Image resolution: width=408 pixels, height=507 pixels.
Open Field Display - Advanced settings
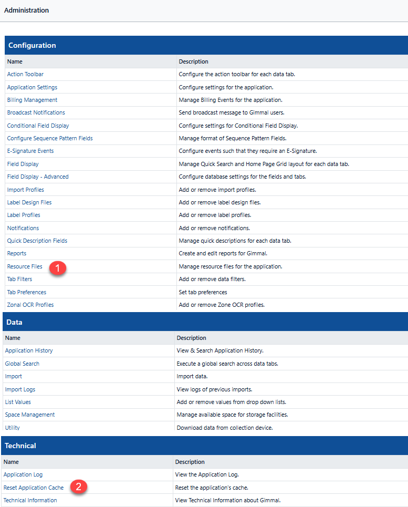click(x=38, y=177)
